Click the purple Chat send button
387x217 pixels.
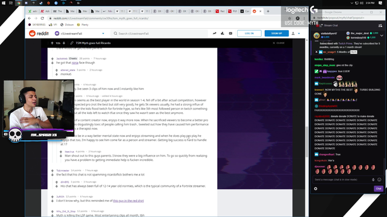pos(379,189)
